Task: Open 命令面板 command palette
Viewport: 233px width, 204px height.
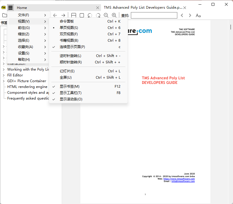Action: [x=88, y=21]
